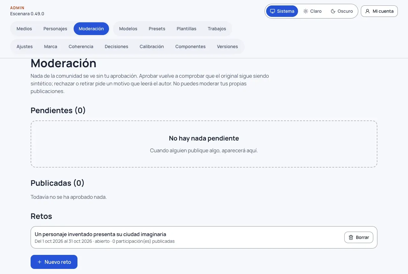
Task: Open the Decisiones tab
Action: pos(116,47)
